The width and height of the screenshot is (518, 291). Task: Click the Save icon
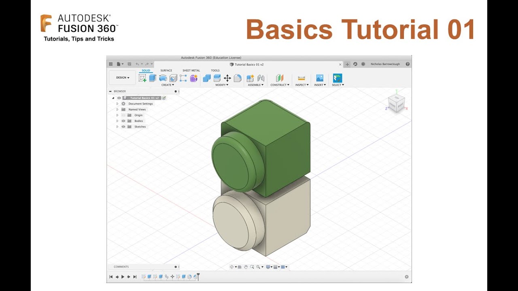129,64
